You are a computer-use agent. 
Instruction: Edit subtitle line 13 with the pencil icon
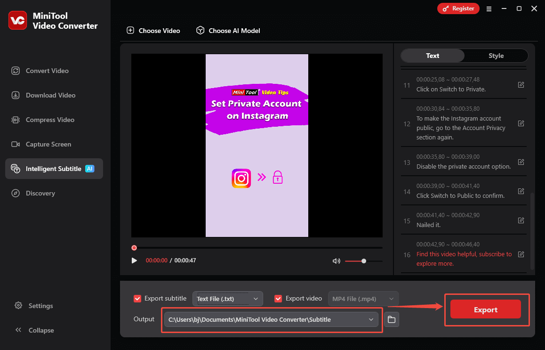coord(521,162)
